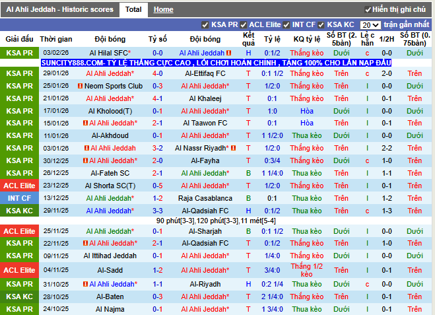
Task: Open Al Hilal SFC team link
Action: tap(110, 53)
